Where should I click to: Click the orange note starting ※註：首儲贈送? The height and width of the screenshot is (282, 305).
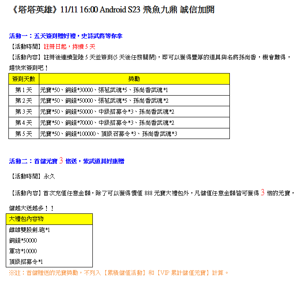click(x=118, y=273)
